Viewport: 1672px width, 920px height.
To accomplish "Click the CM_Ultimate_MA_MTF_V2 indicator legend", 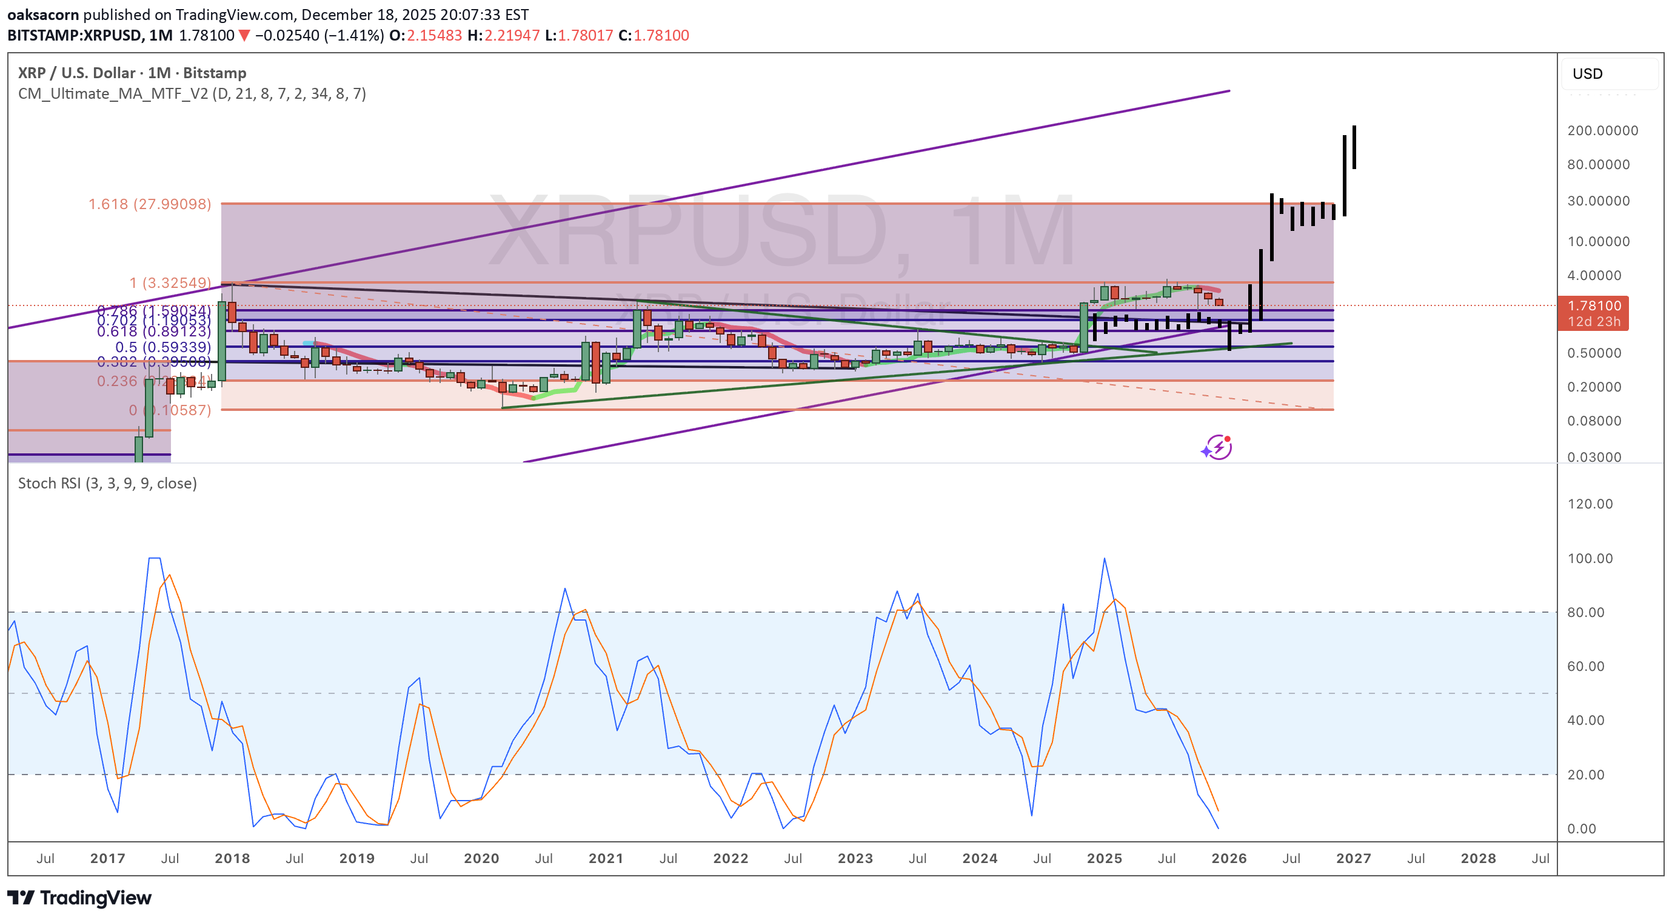I will [x=192, y=94].
